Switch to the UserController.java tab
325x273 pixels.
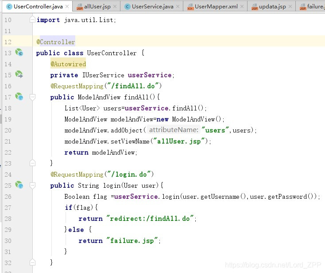tap(38, 7)
